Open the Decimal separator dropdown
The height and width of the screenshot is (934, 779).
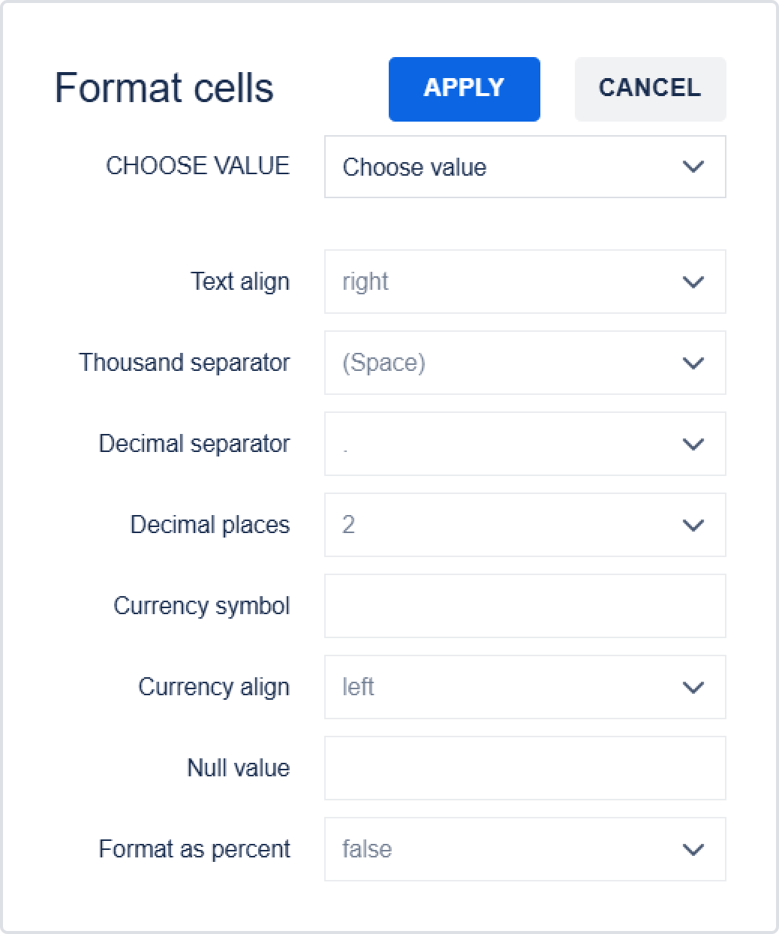pyautogui.click(x=524, y=444)
